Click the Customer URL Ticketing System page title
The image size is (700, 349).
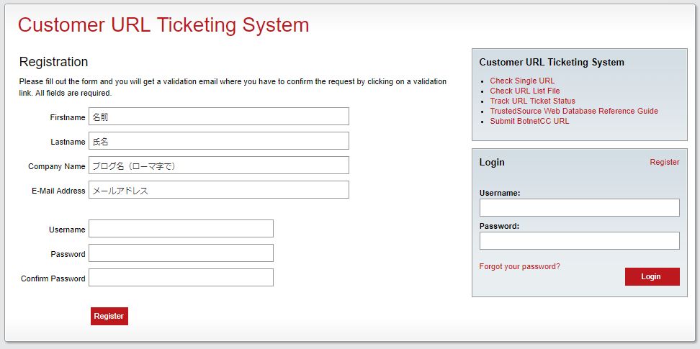163,25
